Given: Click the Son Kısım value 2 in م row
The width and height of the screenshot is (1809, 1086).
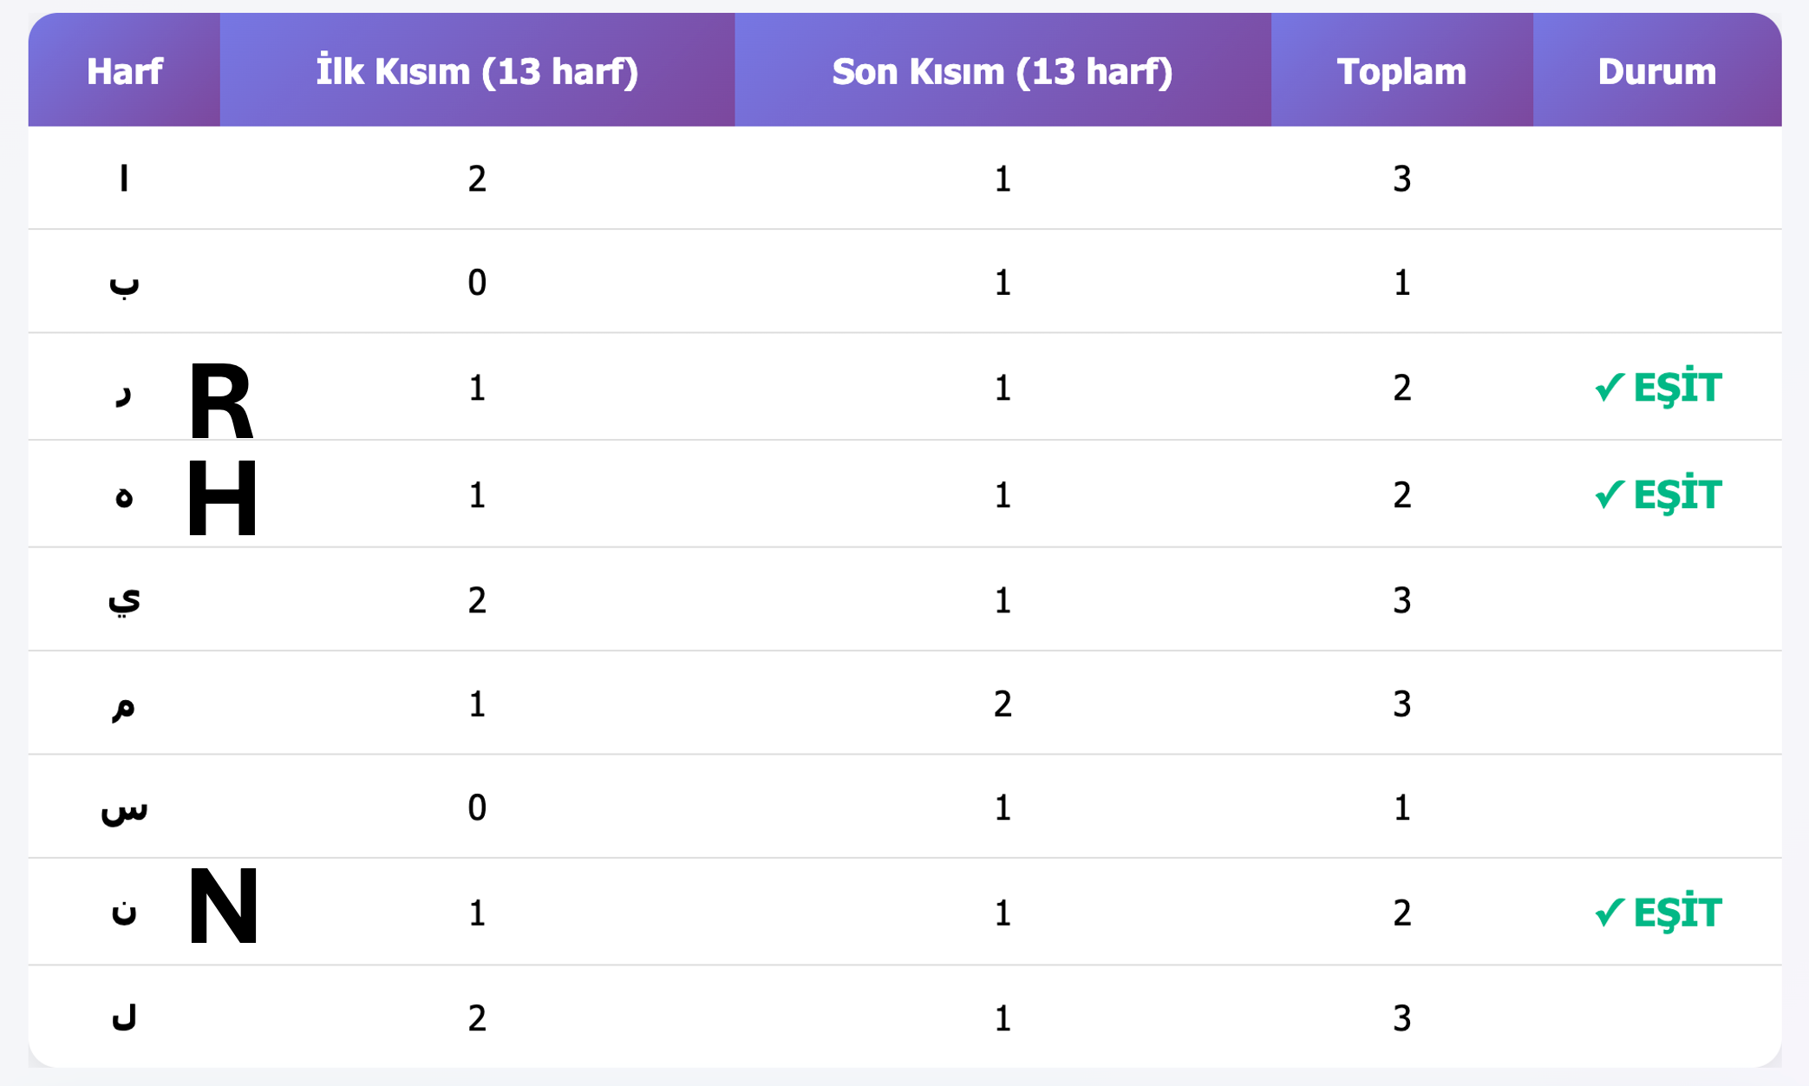Looking at the screenshot, I should pos(1002,703).
